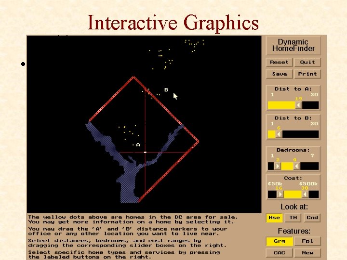Toggle the Cnd condo button

[312, 218]
